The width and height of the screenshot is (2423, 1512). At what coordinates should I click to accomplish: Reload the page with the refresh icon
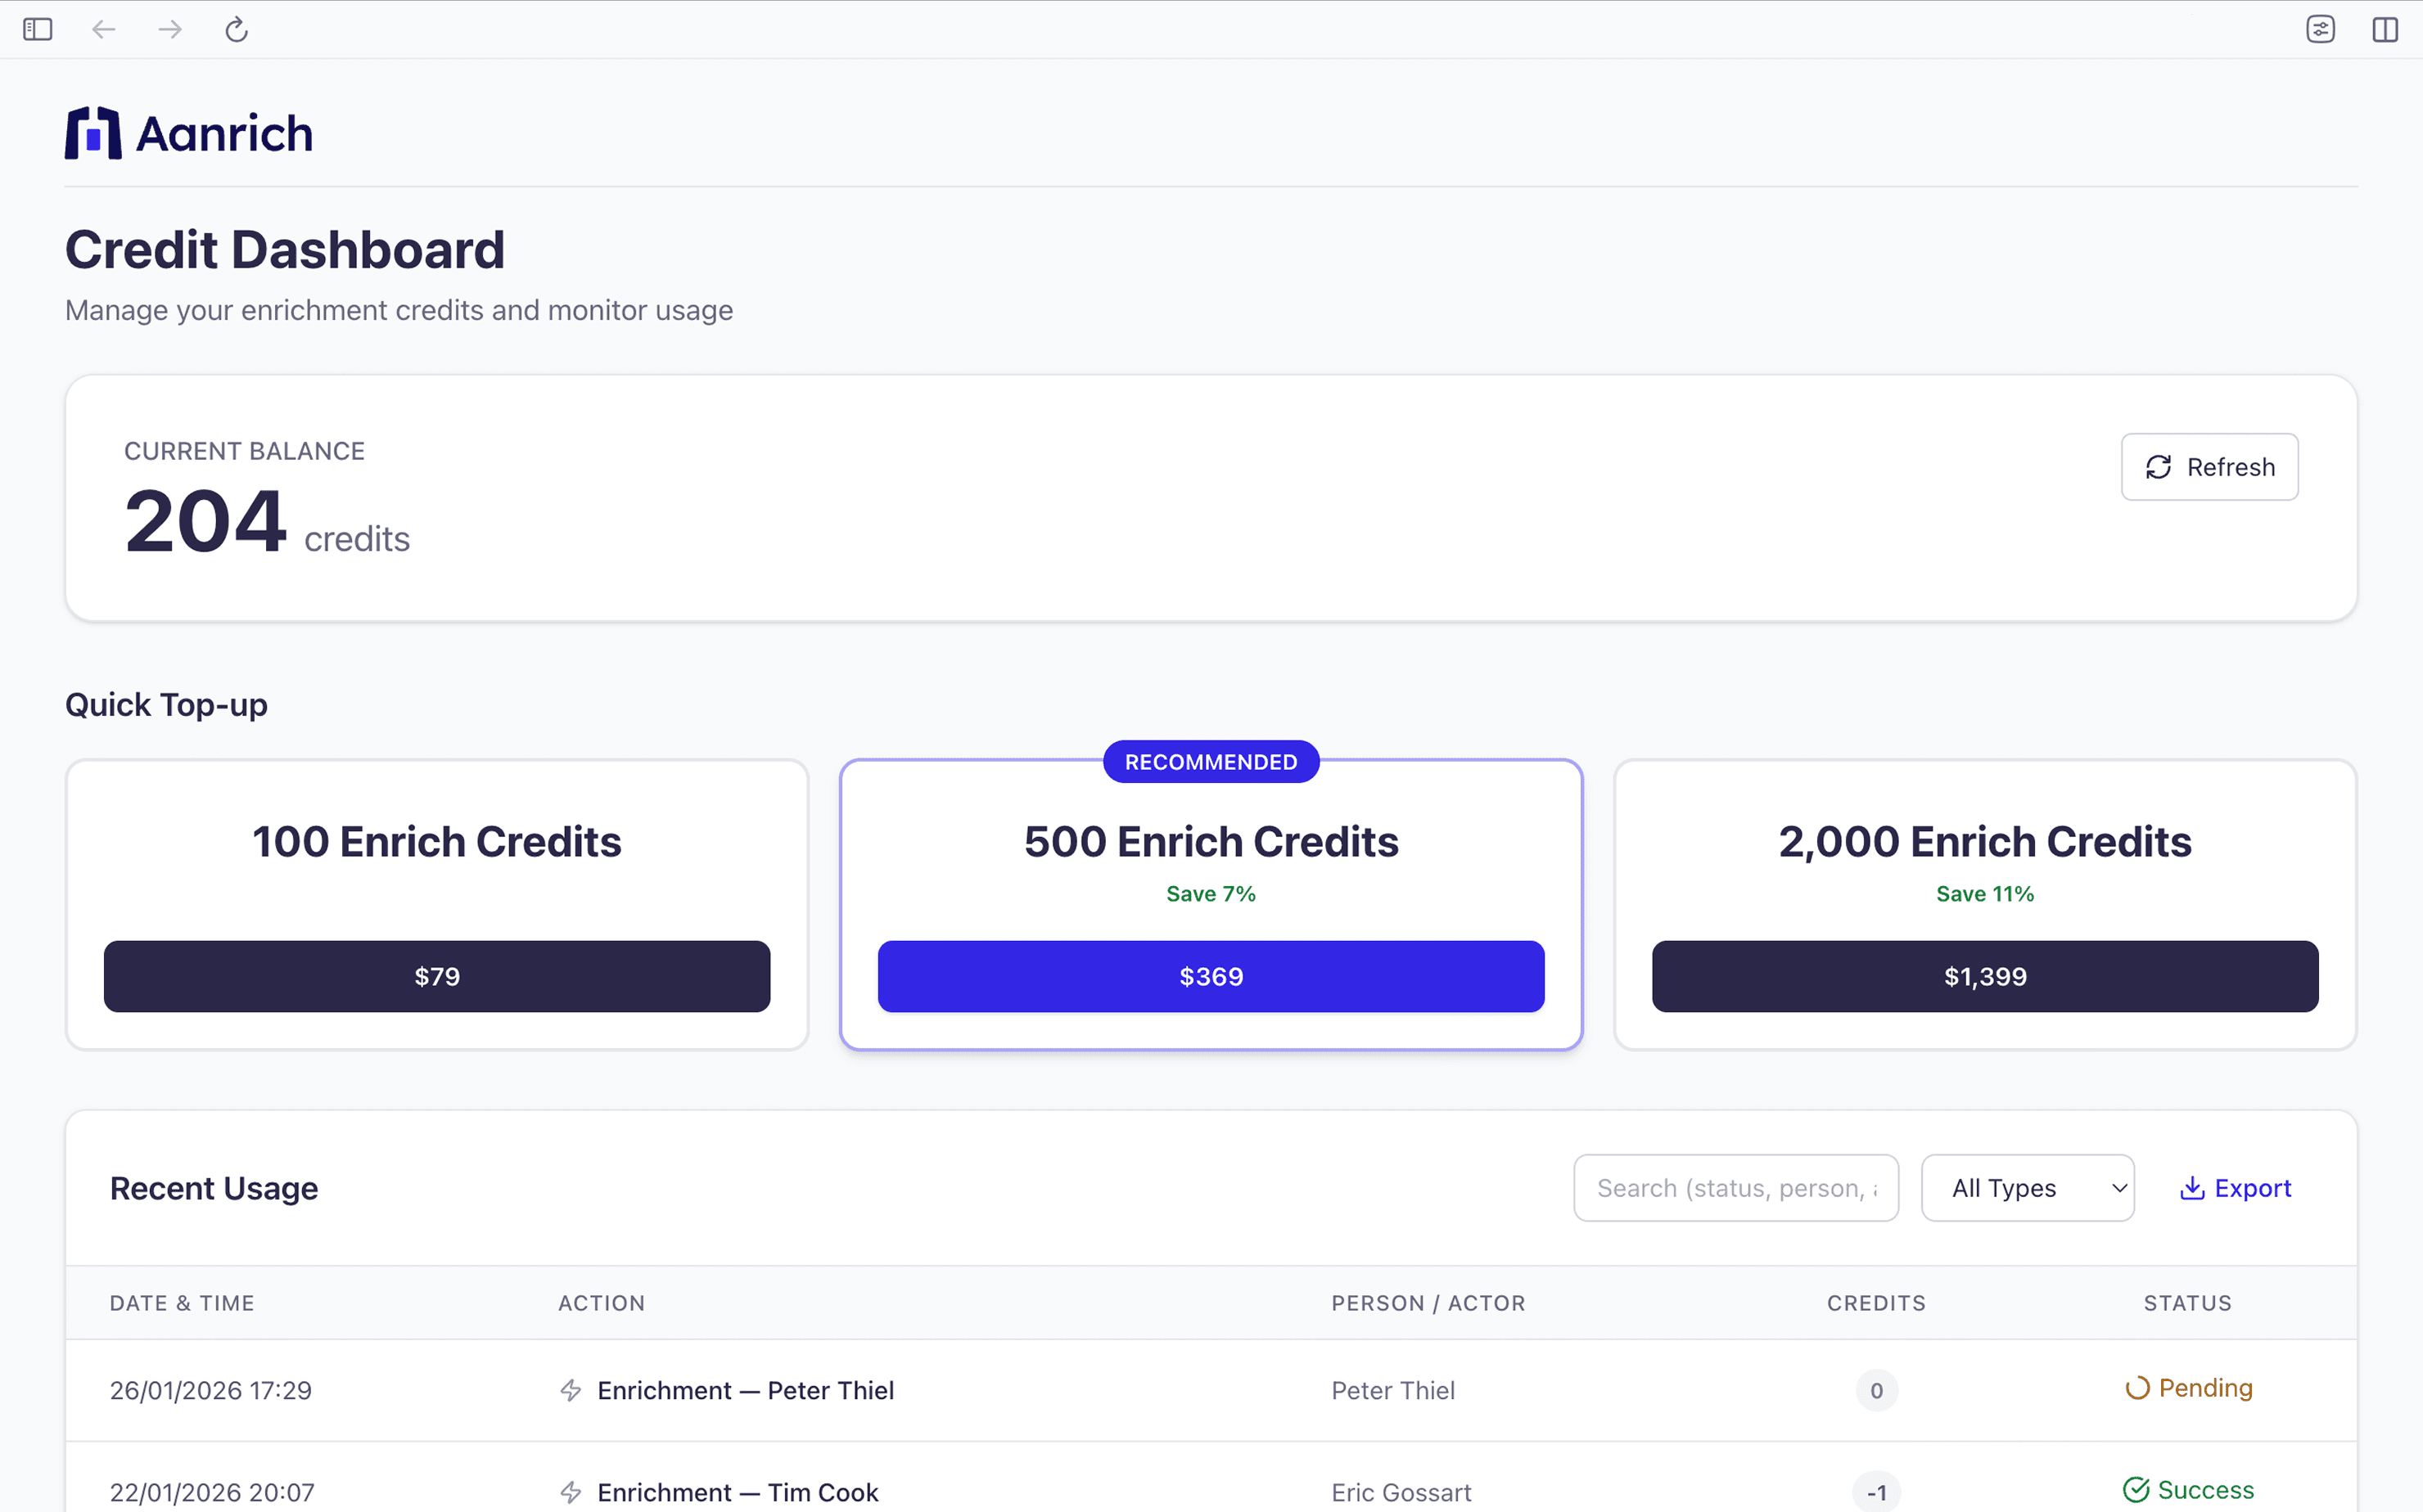(x=236, y=30)
